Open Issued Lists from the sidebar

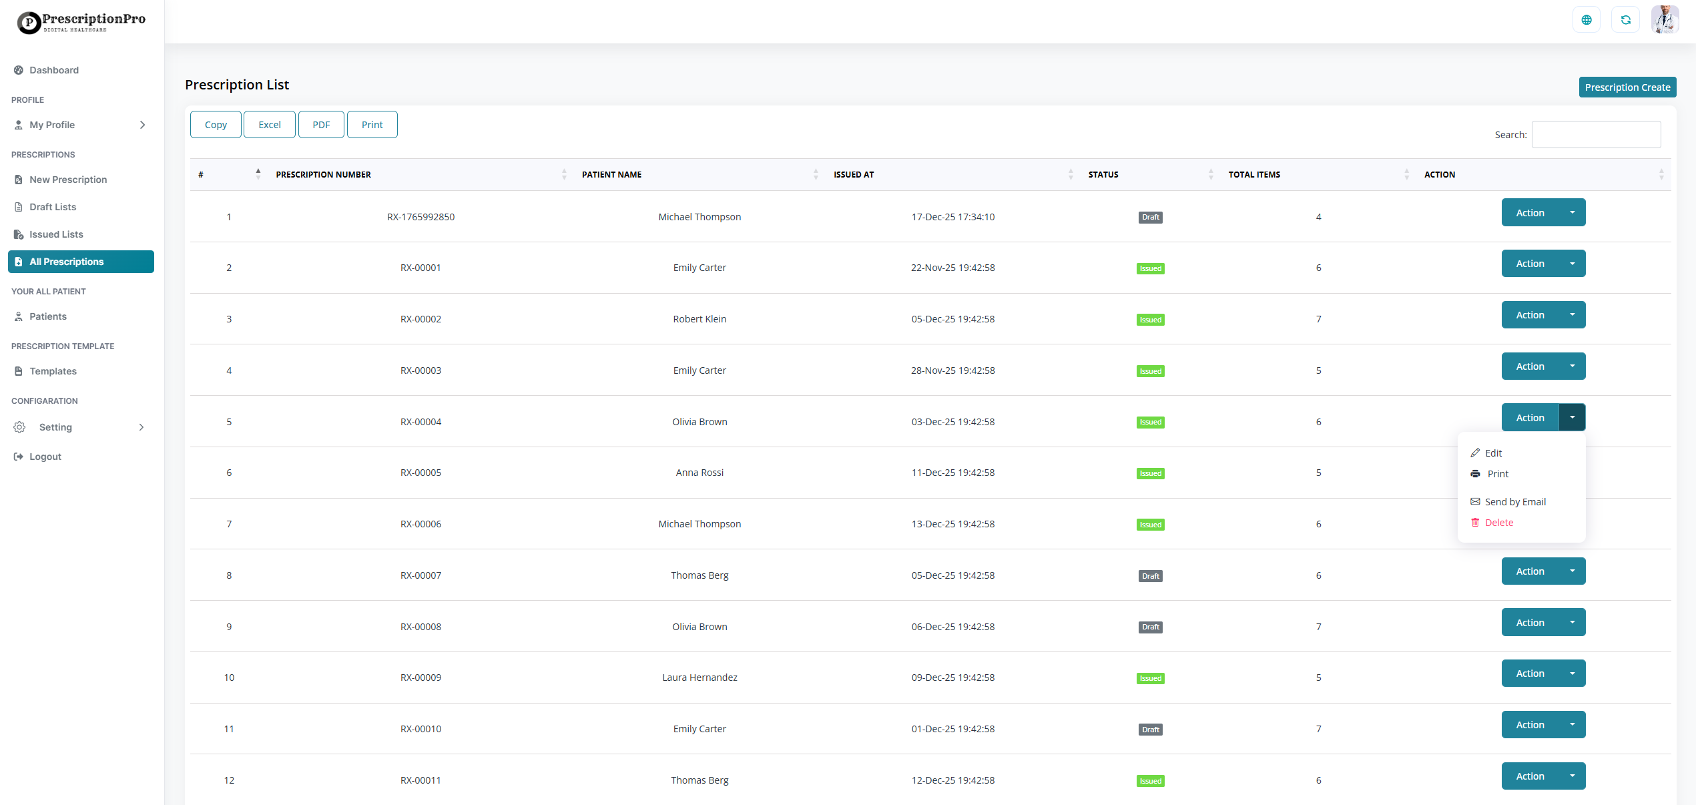click(56, 234)
